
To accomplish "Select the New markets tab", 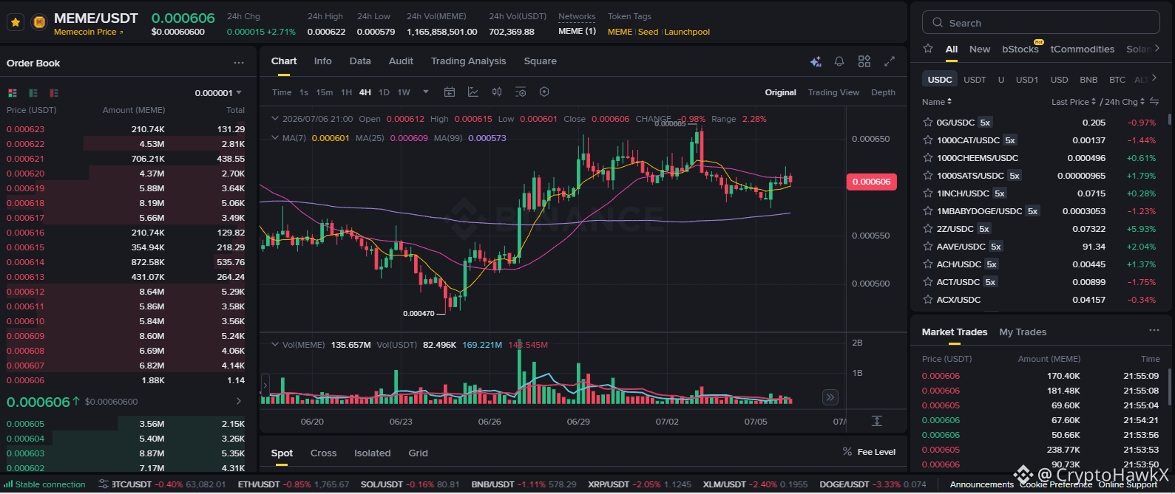I will point(980,49).
